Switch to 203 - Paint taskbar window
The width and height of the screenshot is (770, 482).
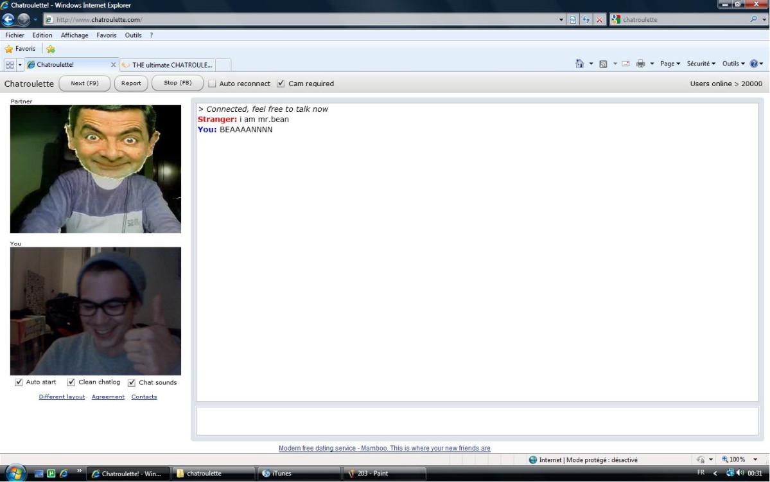[384, 474]
